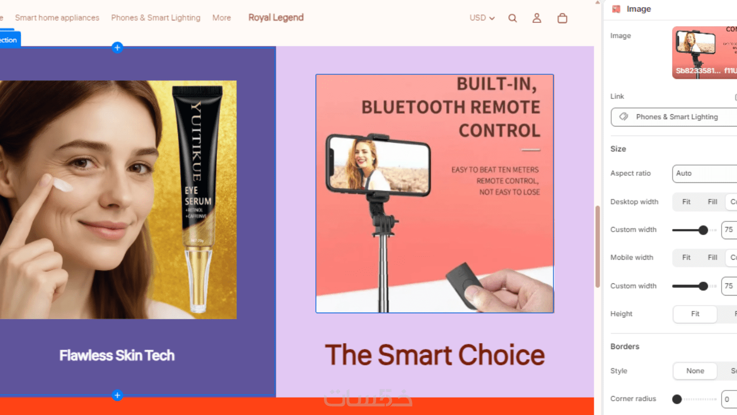Set border Style to None

pyautogui.click(x=695, y=371)
